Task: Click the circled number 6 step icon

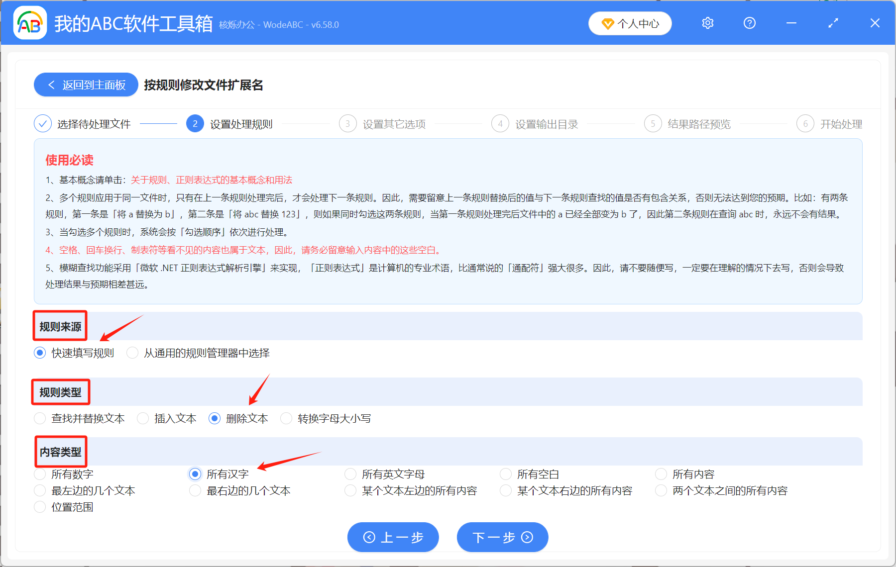Action: tap(805, 123)
